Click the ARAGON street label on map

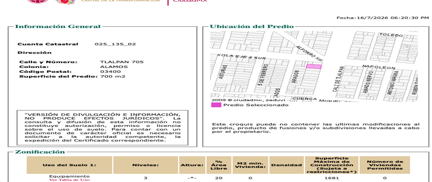point(295,76)
